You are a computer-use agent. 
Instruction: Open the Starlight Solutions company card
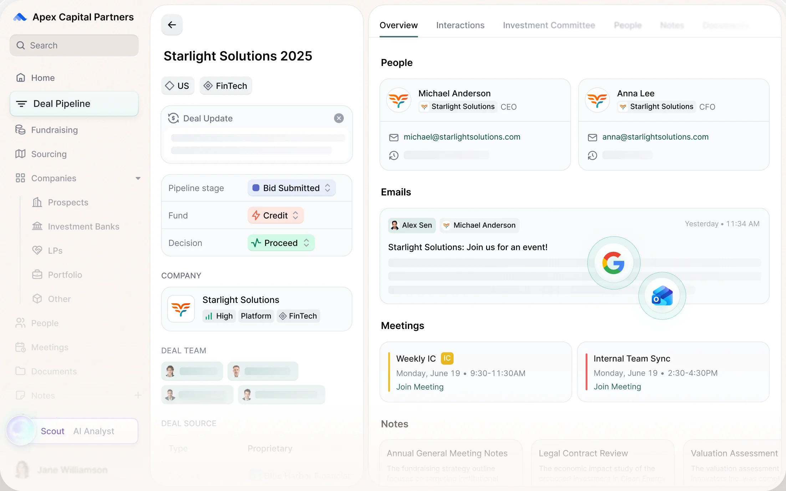coord(257,309)
